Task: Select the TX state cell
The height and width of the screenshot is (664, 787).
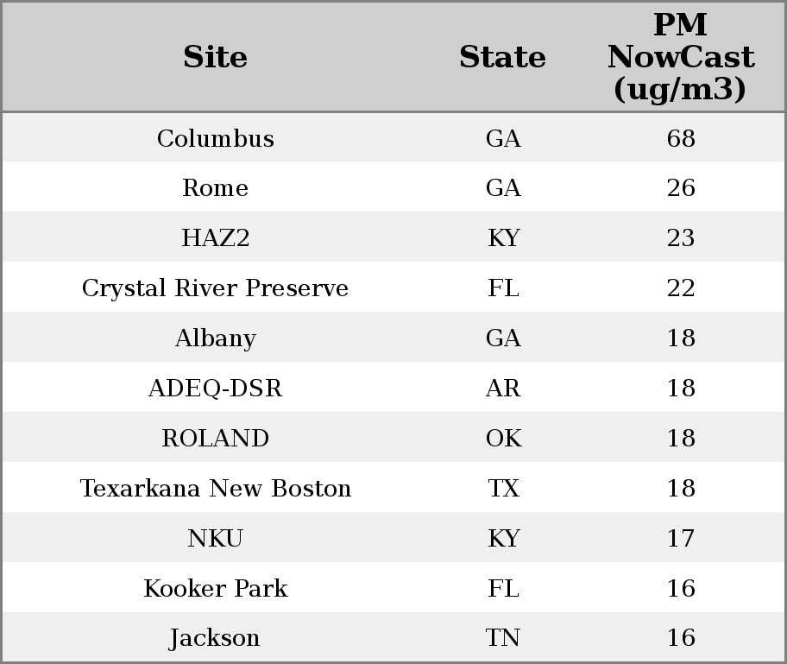Action: pos(503,489)
